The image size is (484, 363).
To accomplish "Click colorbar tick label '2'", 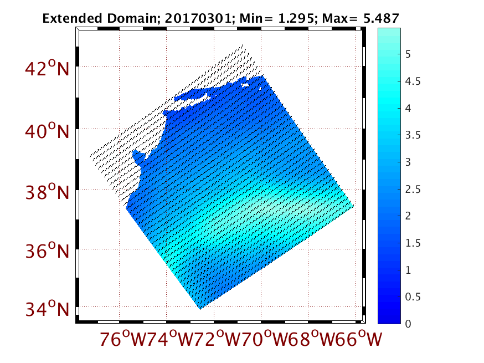I will coord(408,216).
